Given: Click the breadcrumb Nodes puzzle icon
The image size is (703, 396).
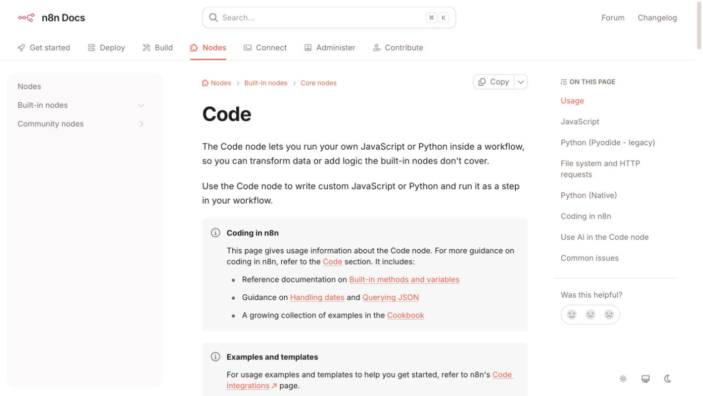Looking at the screenshot, I should click(205, 83).
